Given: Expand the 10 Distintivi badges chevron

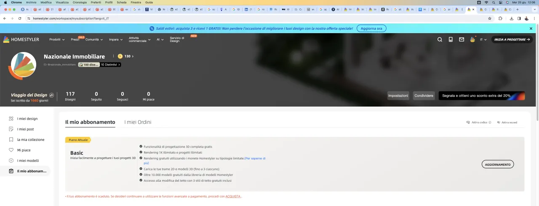Looking at the screenshot, I should coord(119,65).
